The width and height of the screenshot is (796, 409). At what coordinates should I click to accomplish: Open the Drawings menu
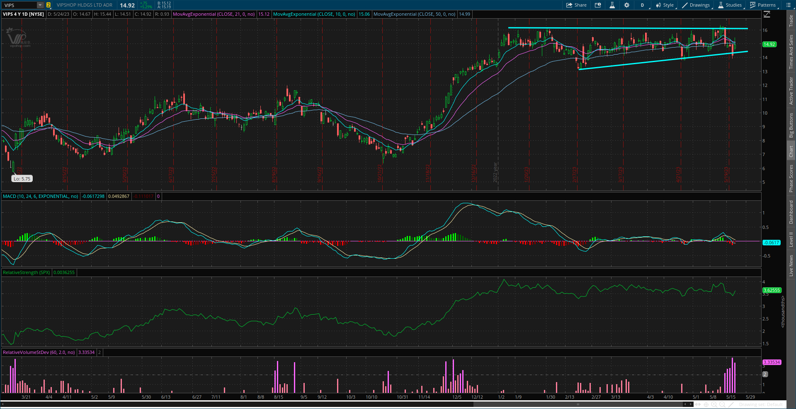[696, 5]
